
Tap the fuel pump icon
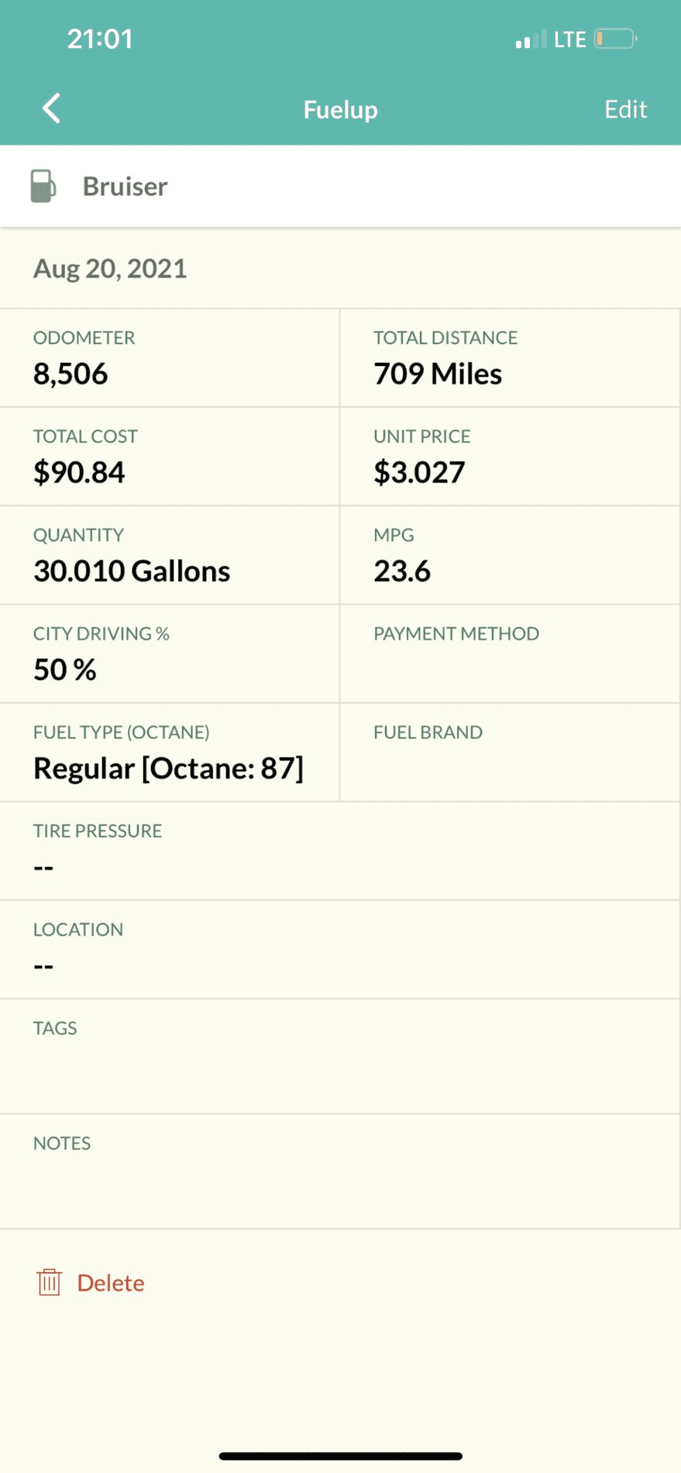43,186
